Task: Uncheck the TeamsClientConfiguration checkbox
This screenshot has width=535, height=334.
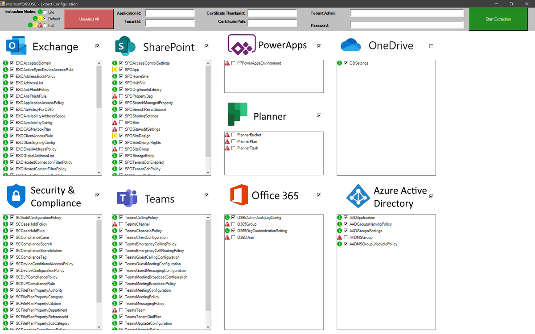Action: (121, 238)
